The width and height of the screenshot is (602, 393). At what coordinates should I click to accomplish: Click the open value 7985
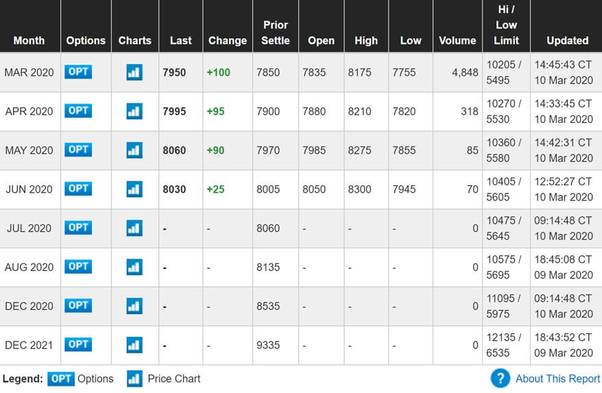pyautogui.click(x=313, y=150)
